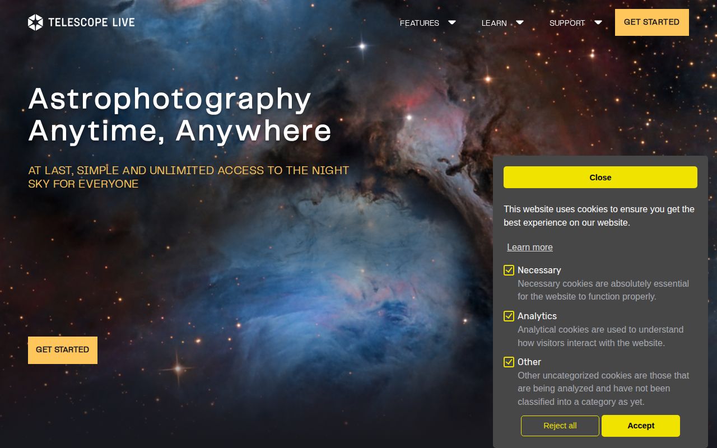This screenshot has height=448, width=717.
Task: Select Support in the navigation bar
Action: click(x=567, y=23)
